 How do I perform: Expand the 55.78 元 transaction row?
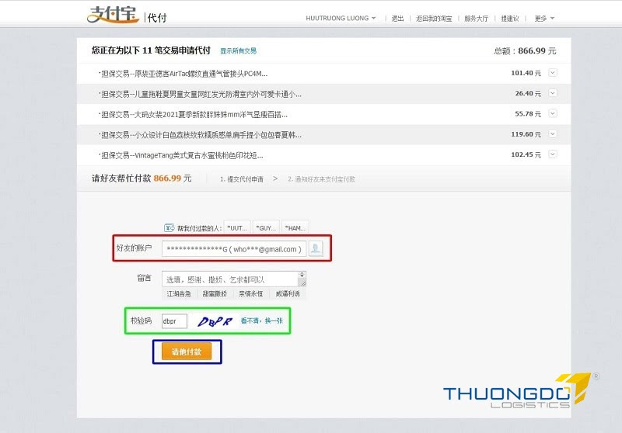553,113
